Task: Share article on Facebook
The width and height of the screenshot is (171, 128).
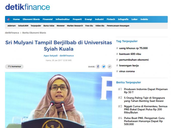Action: click(98, 67)
